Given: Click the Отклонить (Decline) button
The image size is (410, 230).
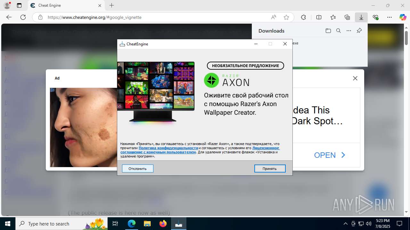Looking at the screenshot, I should click(138, 168).
